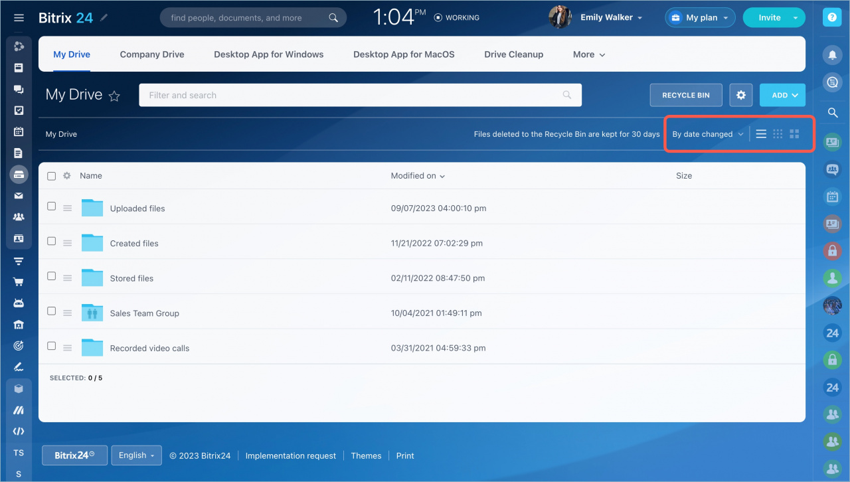The height and width of the screenshot is (482, 850).
Task: Open the Emily Walker user menu
Action: pyautogui.click(x=611, y=18)
